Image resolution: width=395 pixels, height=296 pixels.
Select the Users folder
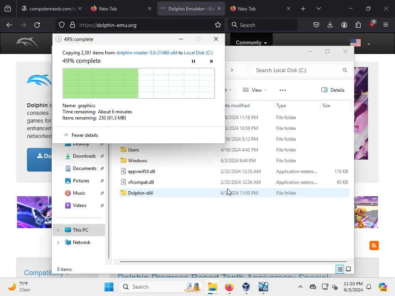(133, 150)
